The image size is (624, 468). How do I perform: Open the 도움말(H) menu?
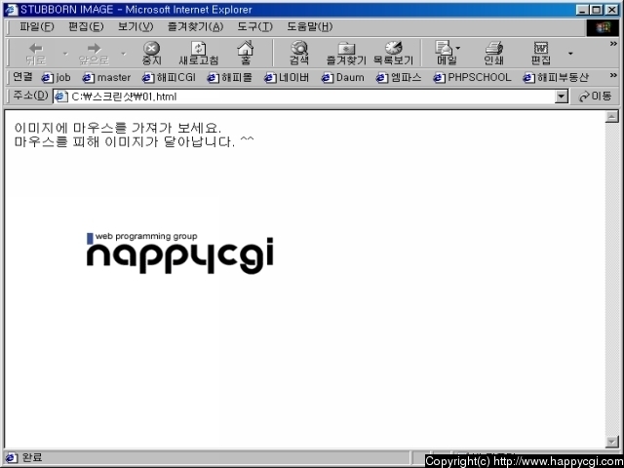[x=310, y=26]
